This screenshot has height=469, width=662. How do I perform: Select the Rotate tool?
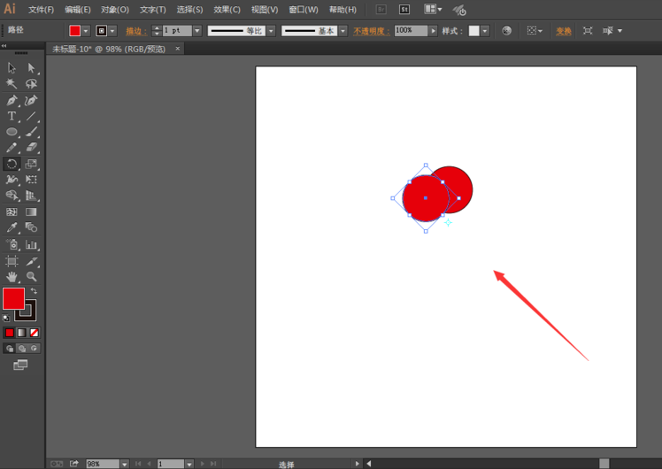coord(12,164)
